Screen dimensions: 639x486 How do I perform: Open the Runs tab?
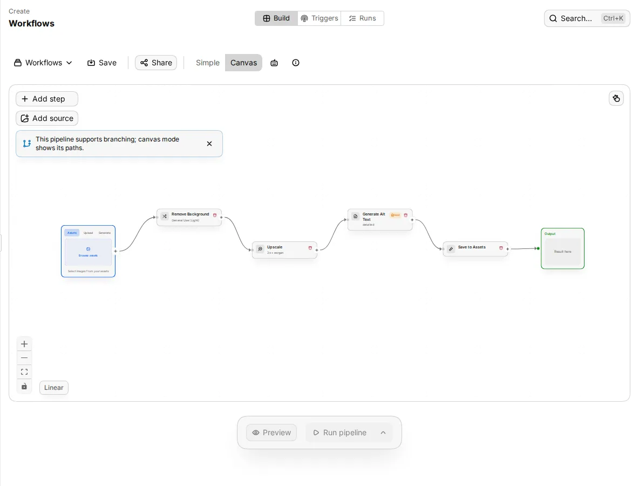point(362,18)
